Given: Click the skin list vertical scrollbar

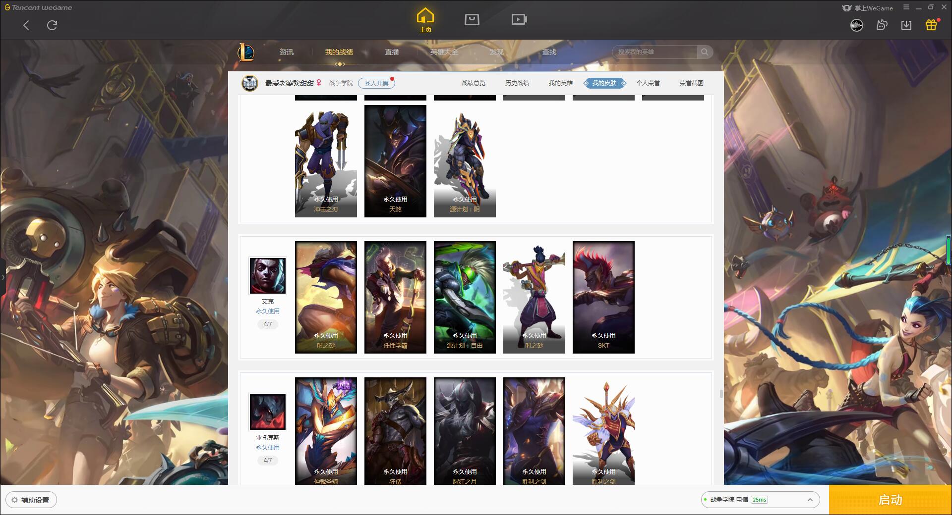Looking at the screenshot, I should 721,394.
